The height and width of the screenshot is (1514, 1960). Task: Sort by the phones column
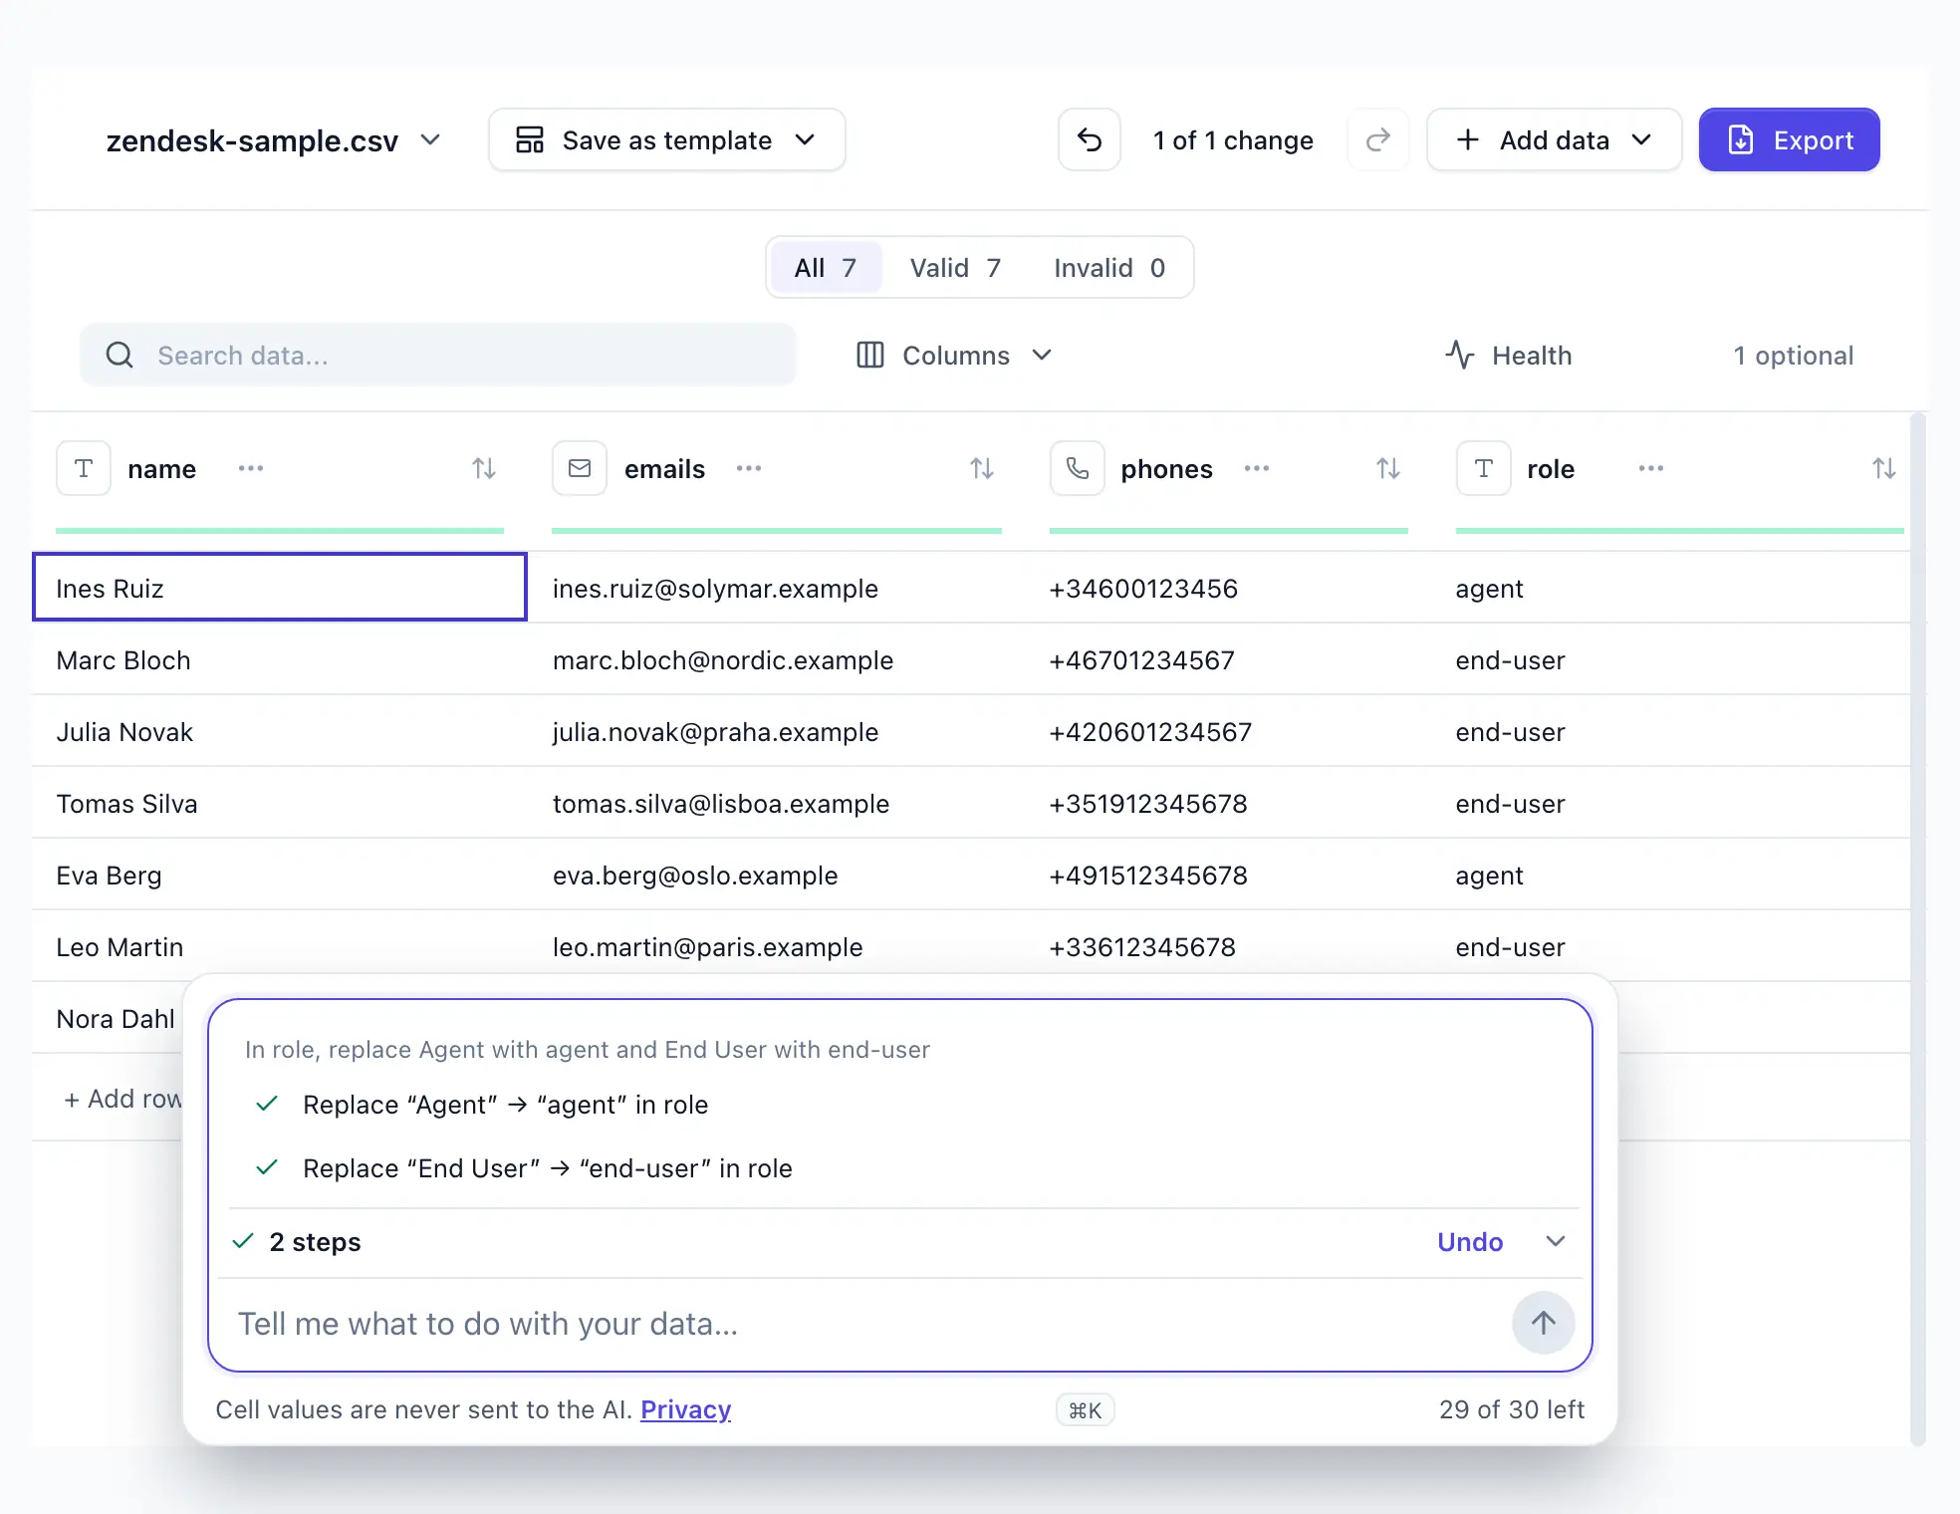click(1388, 468)
